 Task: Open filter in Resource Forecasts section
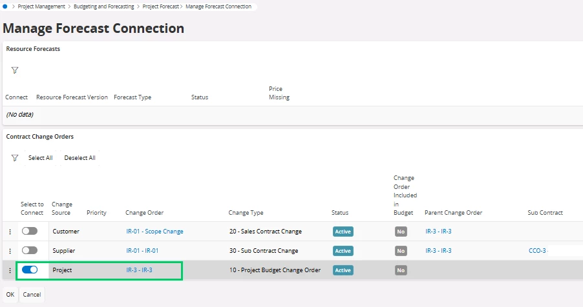click(x=15, y=70)
